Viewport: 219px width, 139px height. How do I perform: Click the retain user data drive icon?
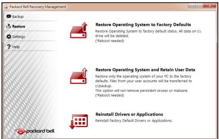tap(79, 76)
